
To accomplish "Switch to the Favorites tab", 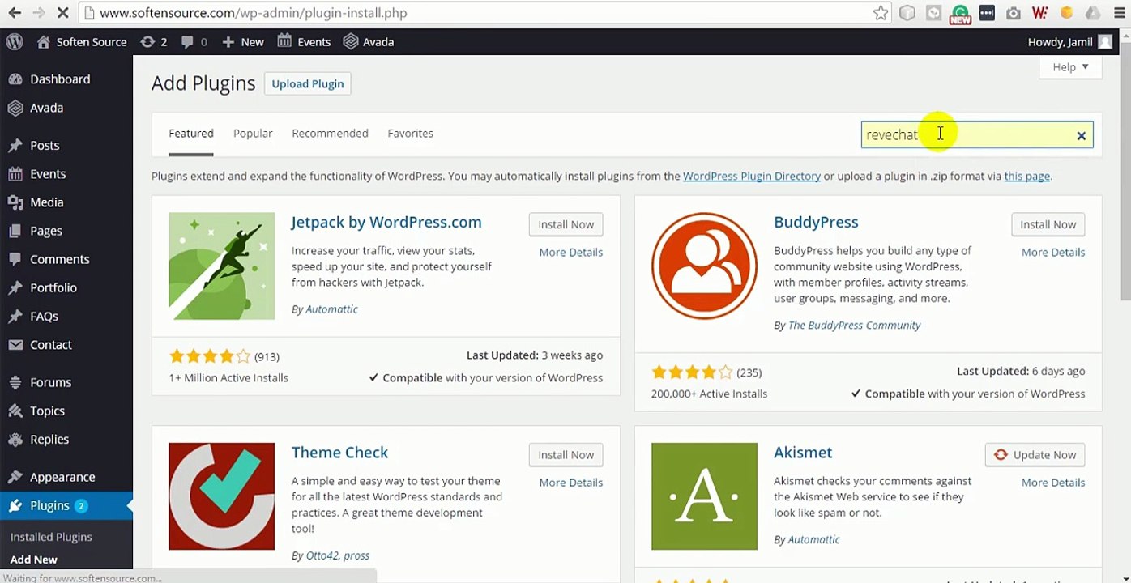I will (x=410, y=134).
